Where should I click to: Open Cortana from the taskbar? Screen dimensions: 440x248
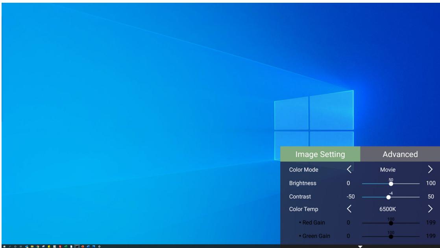[x=15, y=246]
